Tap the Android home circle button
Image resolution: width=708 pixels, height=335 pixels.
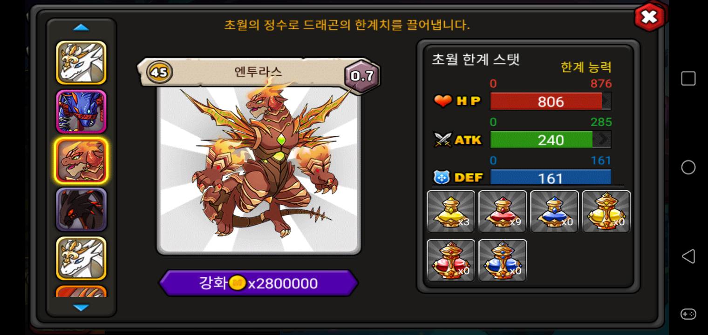click(x=688, y=167)
